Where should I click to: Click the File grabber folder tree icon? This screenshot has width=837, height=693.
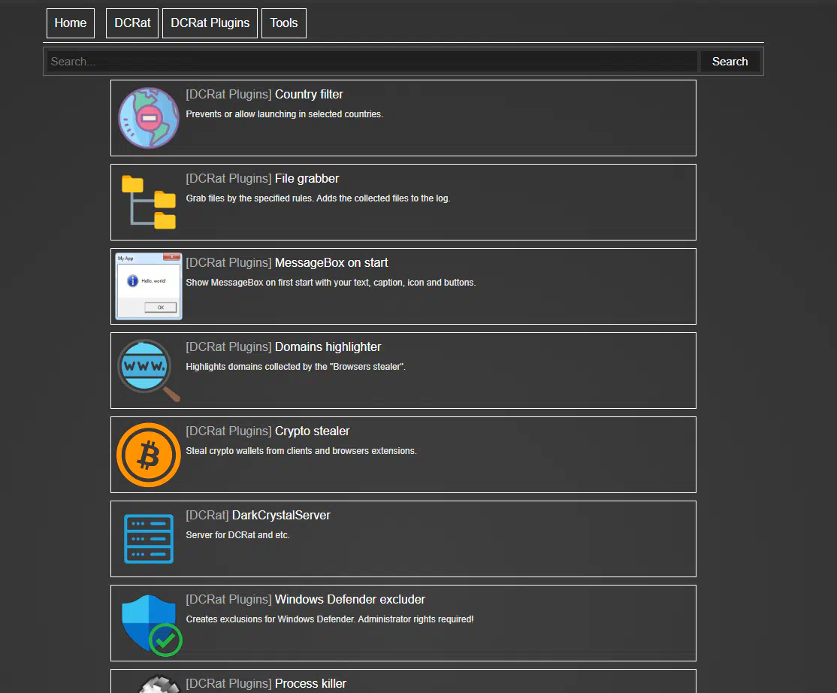click(149, 202)
